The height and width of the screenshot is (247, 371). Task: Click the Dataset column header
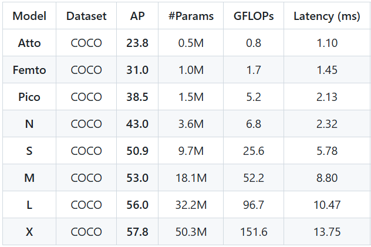pyautogui.click(x=86, y=16)
